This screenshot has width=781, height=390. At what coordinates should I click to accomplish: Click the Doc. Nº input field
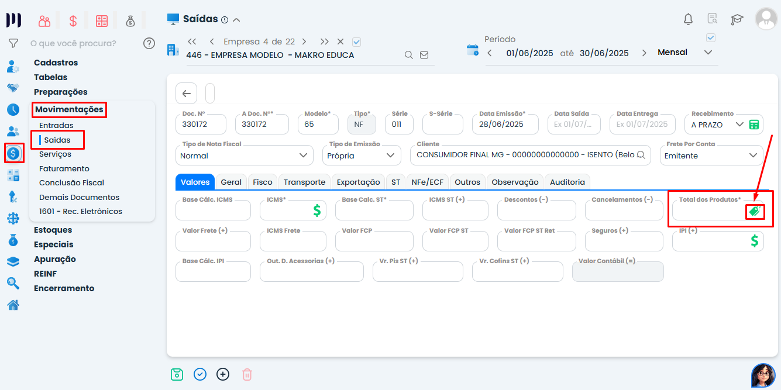pyautogui.click(x=200, y=125)
